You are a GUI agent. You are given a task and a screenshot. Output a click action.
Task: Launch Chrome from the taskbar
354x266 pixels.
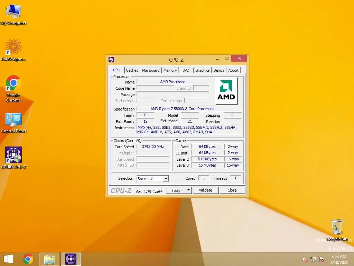pos(28,259)
